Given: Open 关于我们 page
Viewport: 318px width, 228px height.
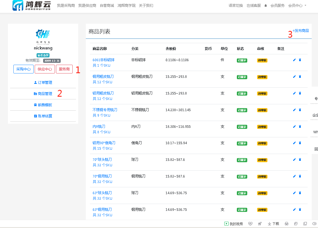Looking at the screenshot, I should pos(146,6).
